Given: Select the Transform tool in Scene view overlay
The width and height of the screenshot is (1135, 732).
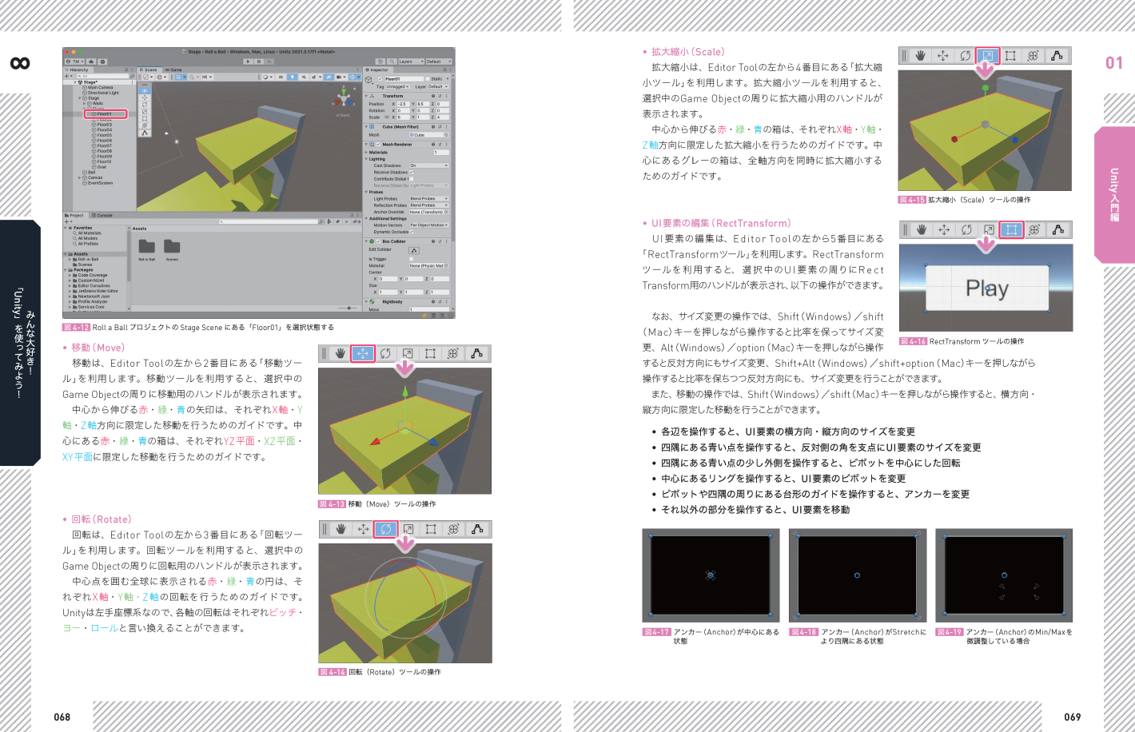Looking at the screenshot, I should pyautogui.click(x=145, y=125).
